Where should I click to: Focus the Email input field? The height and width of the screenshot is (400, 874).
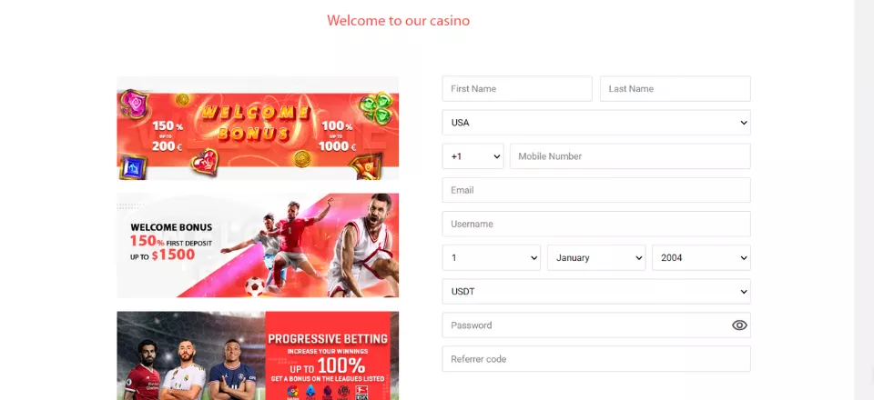tap(596, 190)
